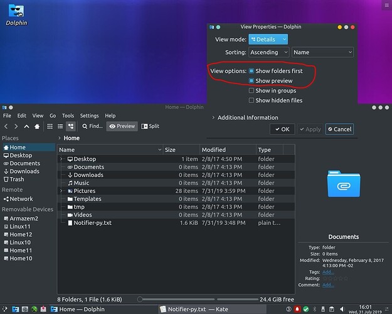Open Find search in toolbar
This screenshot has height=314, width=392.
(x=92, y=126)
